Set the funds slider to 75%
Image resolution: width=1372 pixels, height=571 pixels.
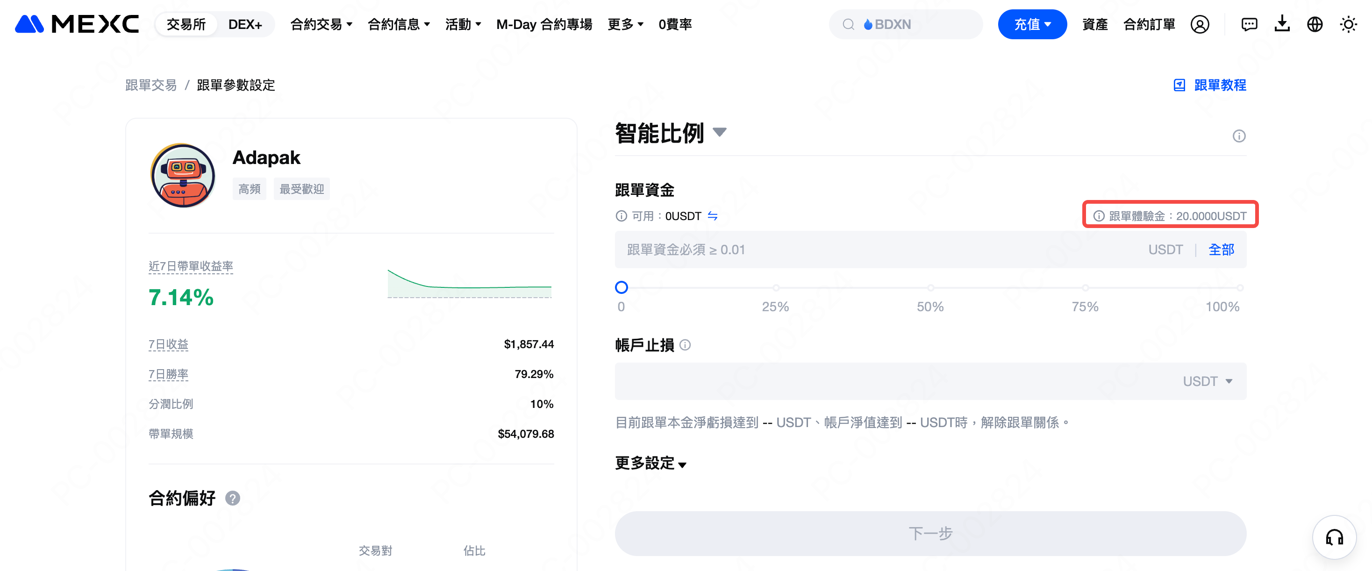(x=1085, y=288)
